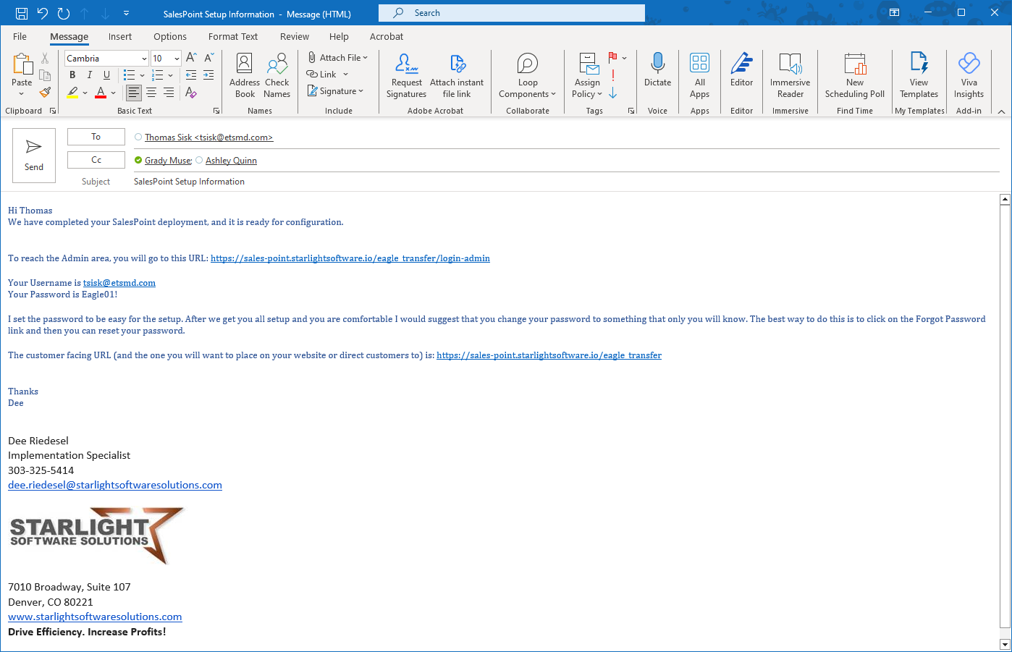The width and height of the screenshot is (1012, 652).
Task: Collapse the ribbon with the chevron
Action: 1001,111
